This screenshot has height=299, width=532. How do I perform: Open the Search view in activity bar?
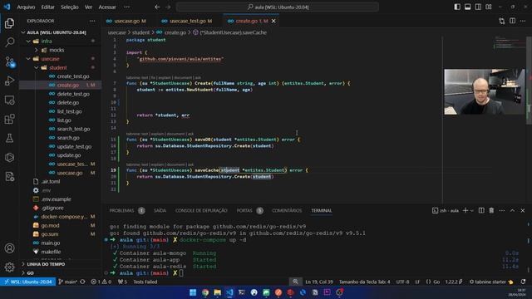(x=9, y=42)
